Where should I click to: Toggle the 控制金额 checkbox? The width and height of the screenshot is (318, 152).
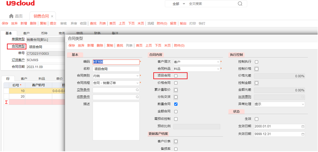click(x=256, y=83)
